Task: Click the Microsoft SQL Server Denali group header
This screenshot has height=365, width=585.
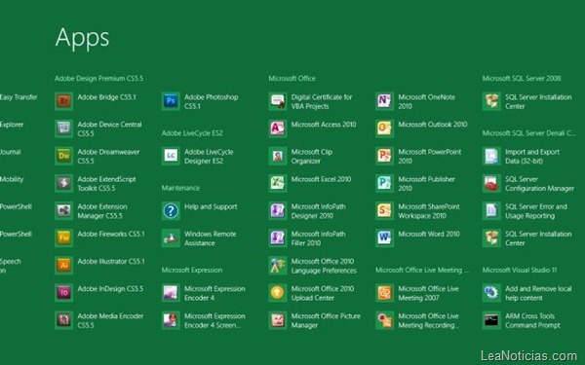Action: point(528,133)
